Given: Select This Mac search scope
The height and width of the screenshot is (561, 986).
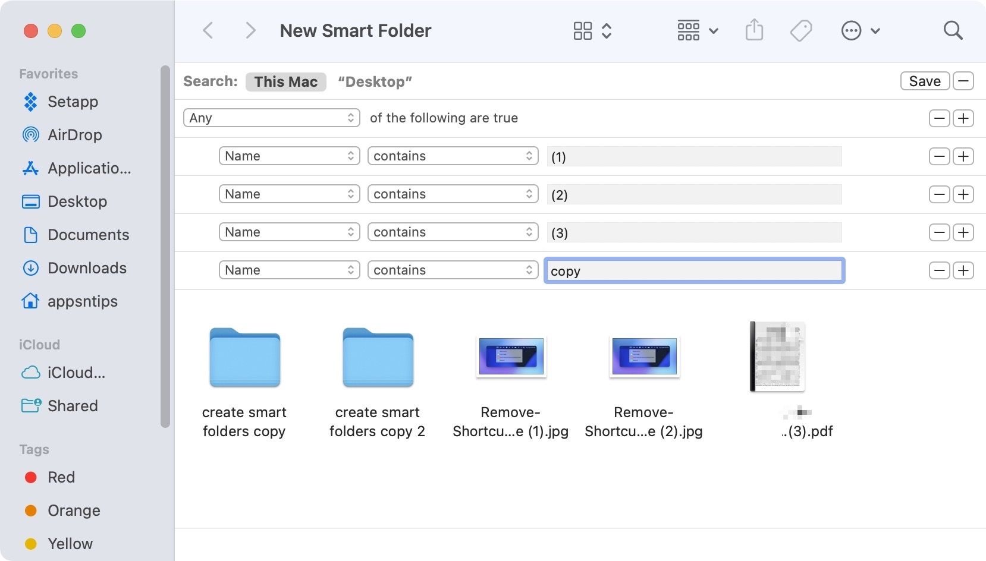Looking at the screenshot, I should point(285,81).
